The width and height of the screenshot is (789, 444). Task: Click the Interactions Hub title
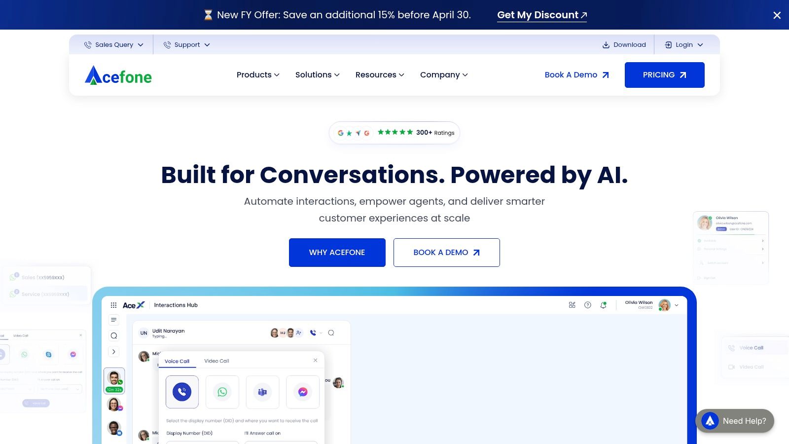[176, 305]
